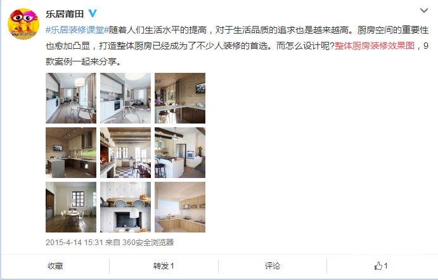Open light wood cabinet kitchen thumbnail
This screenshot has width=438, height=280.
(180, 207)
